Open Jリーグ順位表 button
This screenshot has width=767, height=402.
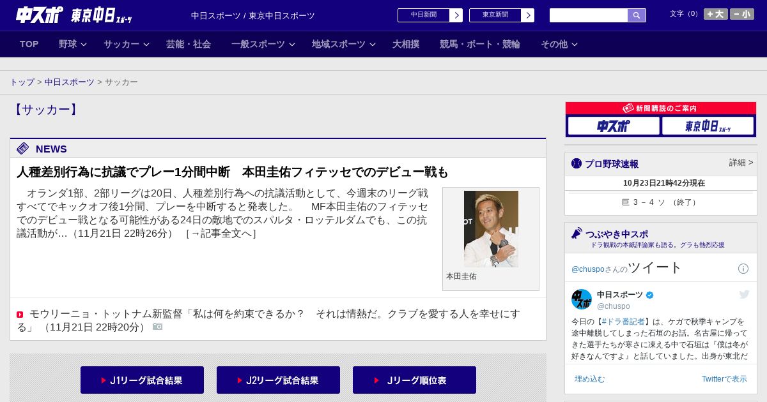[x=414, y=380]
